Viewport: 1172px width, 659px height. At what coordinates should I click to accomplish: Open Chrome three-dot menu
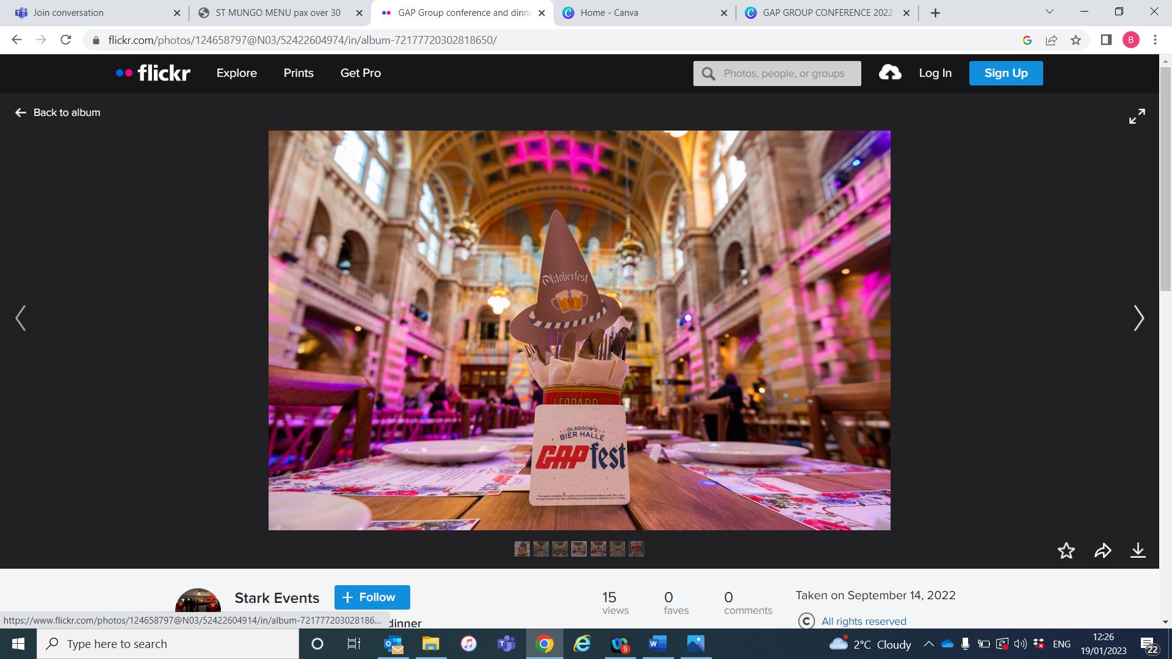tap(1155, 40)
